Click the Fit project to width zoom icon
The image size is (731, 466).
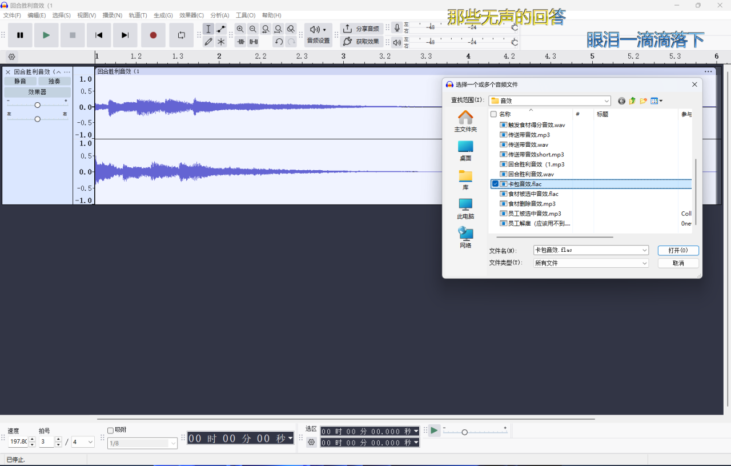tap(278, 29)
